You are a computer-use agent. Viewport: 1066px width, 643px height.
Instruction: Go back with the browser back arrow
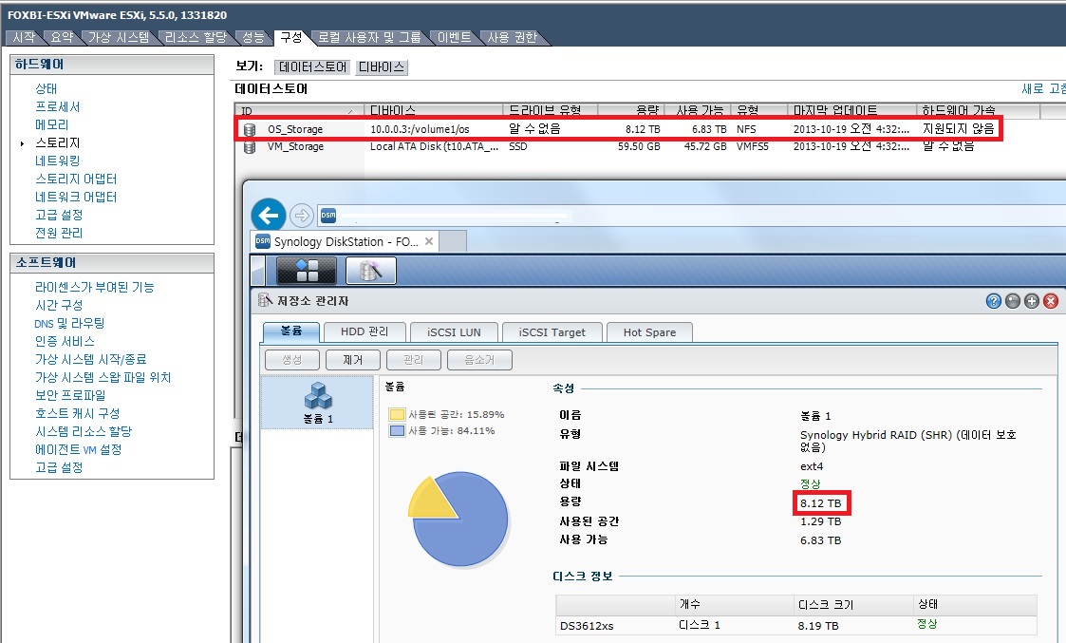pos(269,216)
